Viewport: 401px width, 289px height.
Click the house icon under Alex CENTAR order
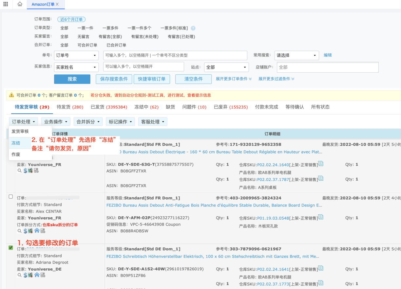[x=37, y=231]
